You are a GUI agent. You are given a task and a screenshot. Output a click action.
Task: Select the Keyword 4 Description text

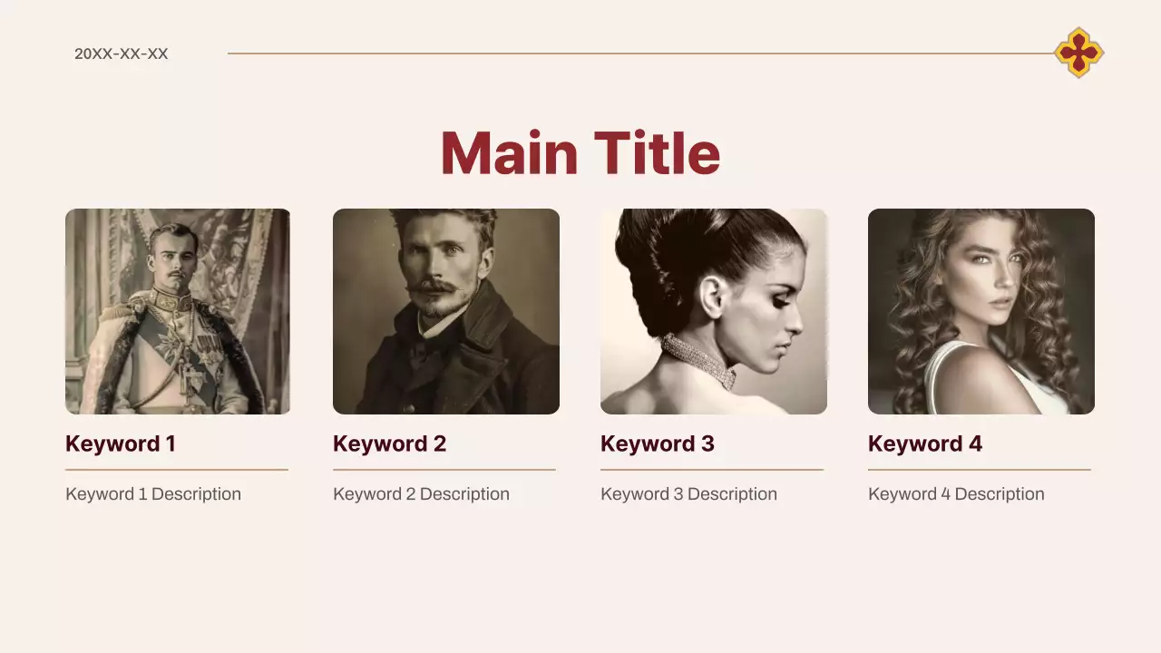pos(956,494)
